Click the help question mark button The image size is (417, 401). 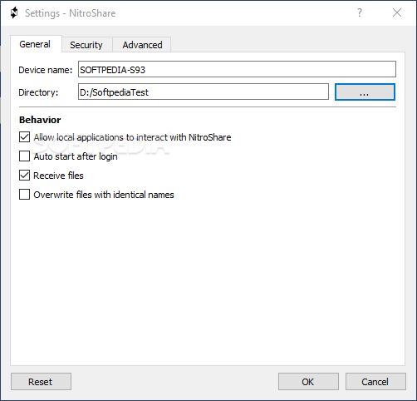tap(360, 12)
